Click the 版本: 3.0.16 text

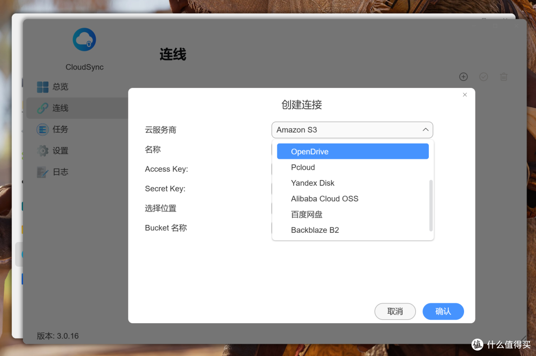(x=58, y=336)
